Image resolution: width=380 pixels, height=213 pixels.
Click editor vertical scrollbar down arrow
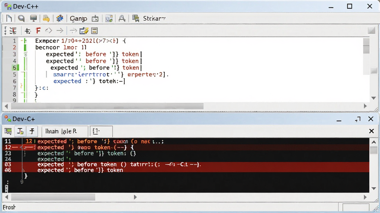[373, 98]
